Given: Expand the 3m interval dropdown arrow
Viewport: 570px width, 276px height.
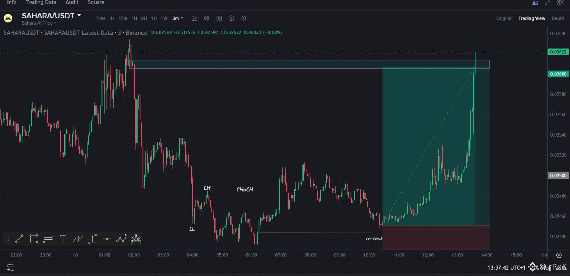Looking at the screenshot, I should pyautogui.click(x=182, y=18).
